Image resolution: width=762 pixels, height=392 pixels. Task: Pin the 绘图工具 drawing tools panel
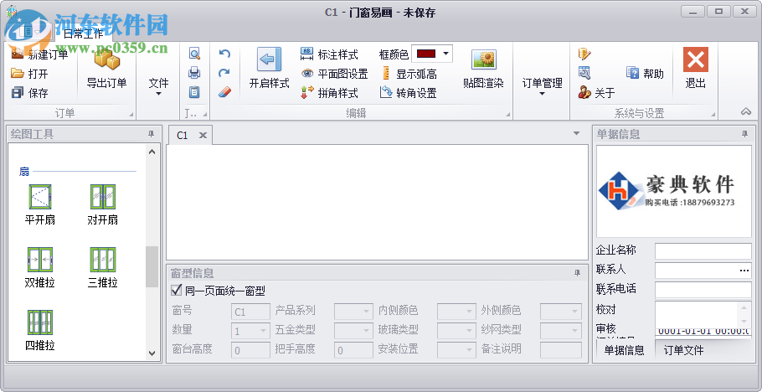[x=151, y=134]
